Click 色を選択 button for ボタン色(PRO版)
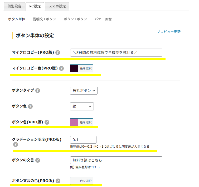The image size is (199, 187). [x=86, y=122]
